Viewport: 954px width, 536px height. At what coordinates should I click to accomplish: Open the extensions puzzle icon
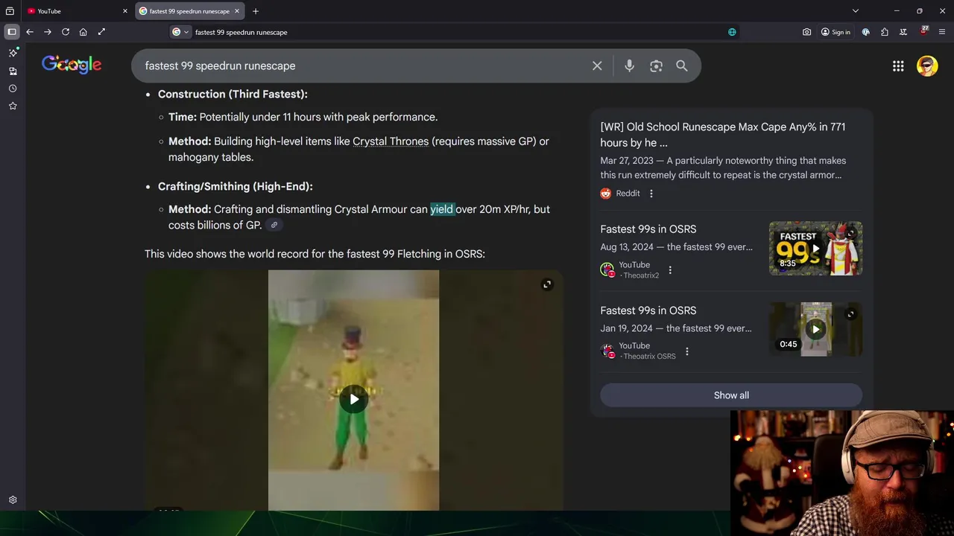point(885,32)
